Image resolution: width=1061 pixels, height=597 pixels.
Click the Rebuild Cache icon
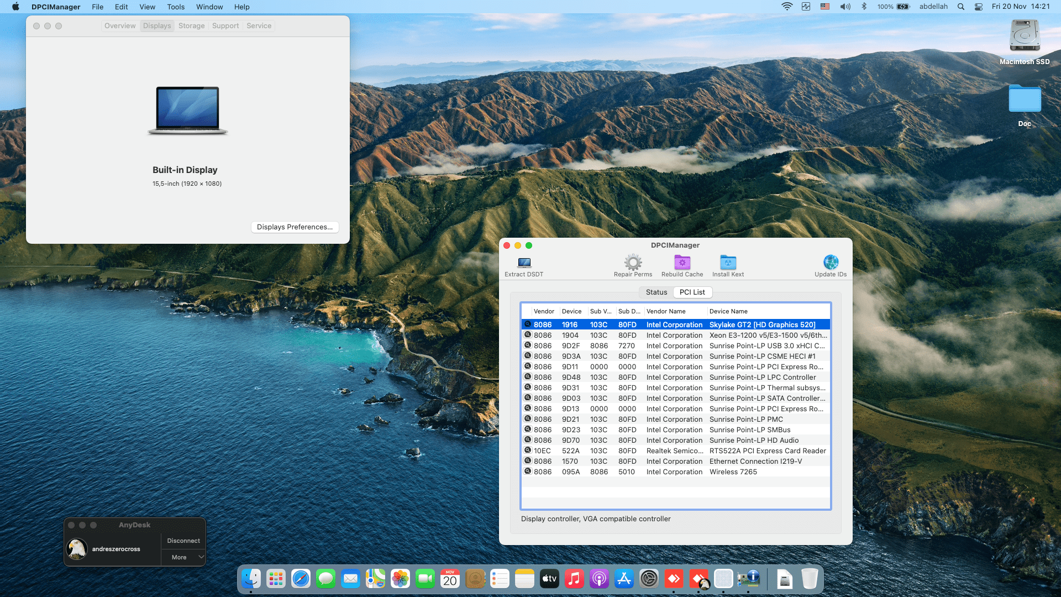[682, 263]
